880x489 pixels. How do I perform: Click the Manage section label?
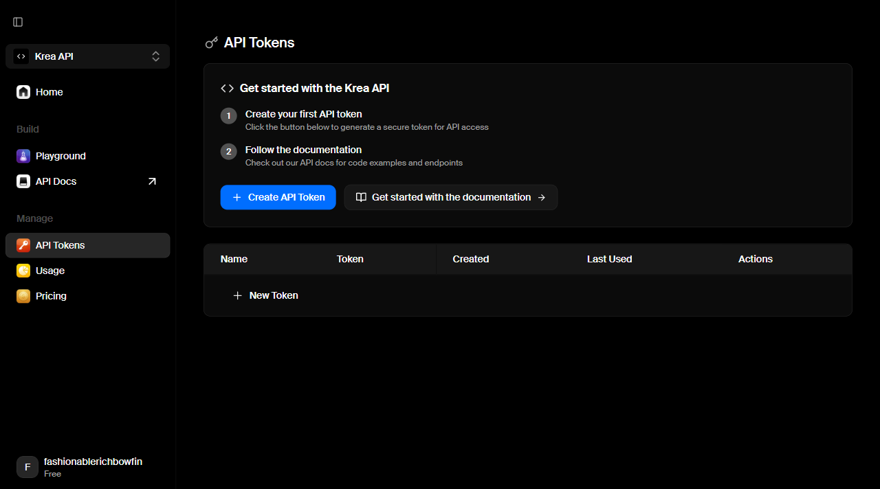coord(34,218)
